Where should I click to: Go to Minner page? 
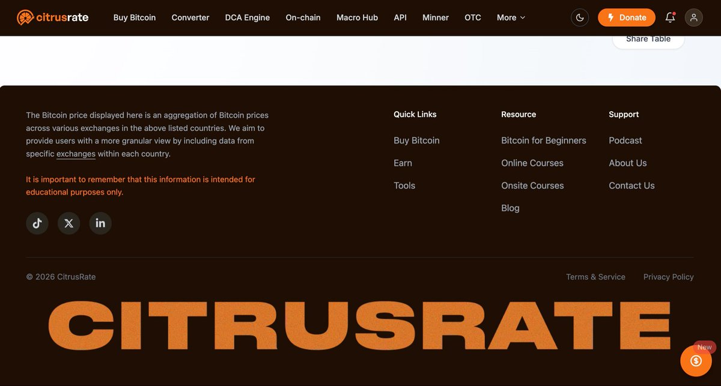(436, 17)
